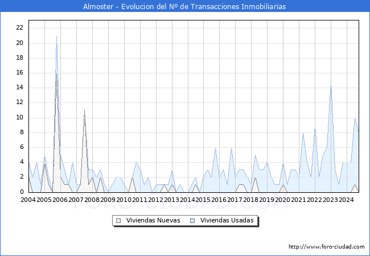Click the y-axis value 14
Screen dimensions: 370x256
20,88
